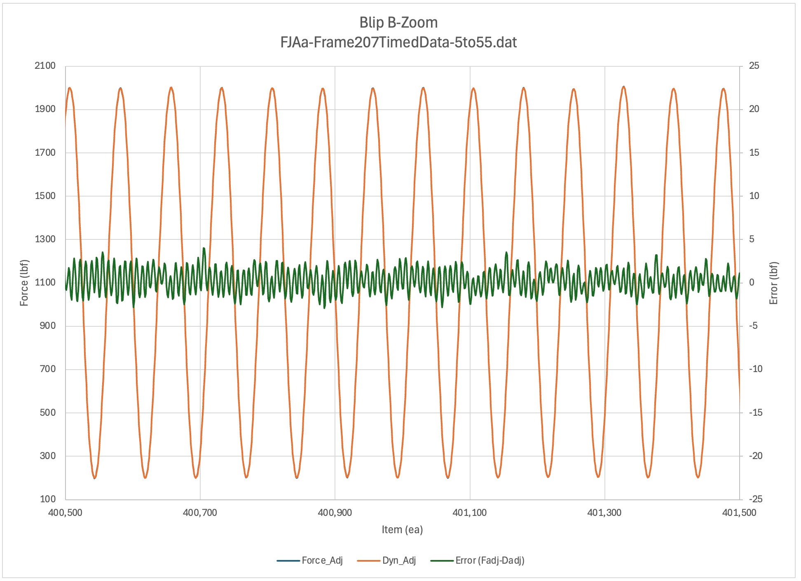Select the subtitle FJAa-Frame207TimedData-5to55.dat text
The width and height of the screenshot is (801, 581).
coord(398,42)
